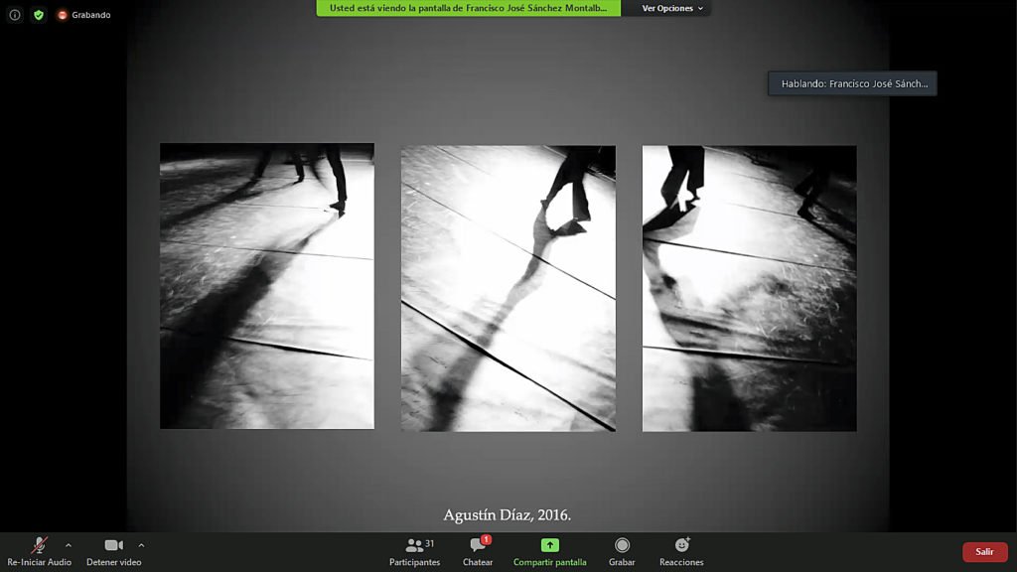Click the right shadow photograph

(x=749, y=288)
